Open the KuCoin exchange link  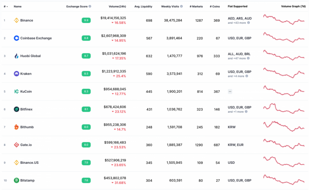(26, 92)
